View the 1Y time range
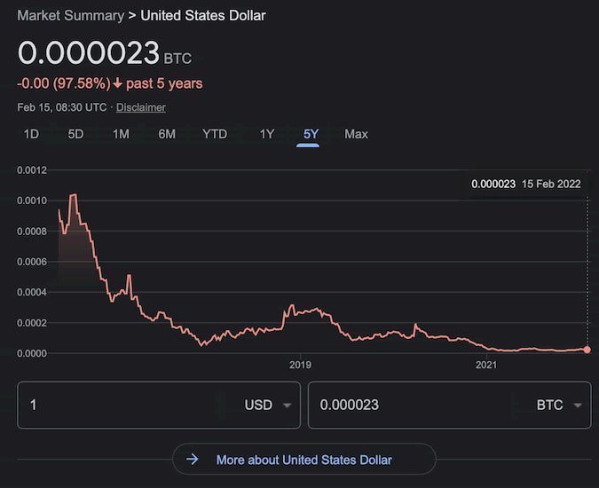Screen dimensions: 599x488 click(x=266, y=134)
